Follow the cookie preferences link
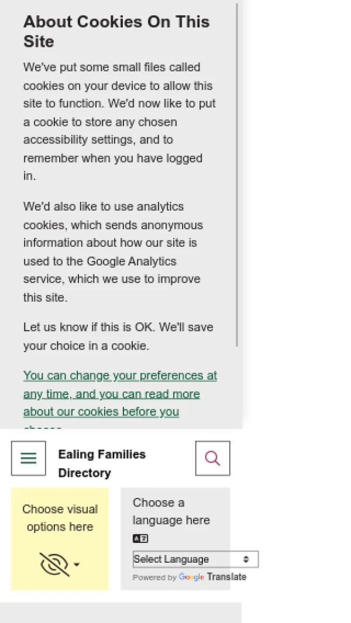 click(x=120, y=394)
